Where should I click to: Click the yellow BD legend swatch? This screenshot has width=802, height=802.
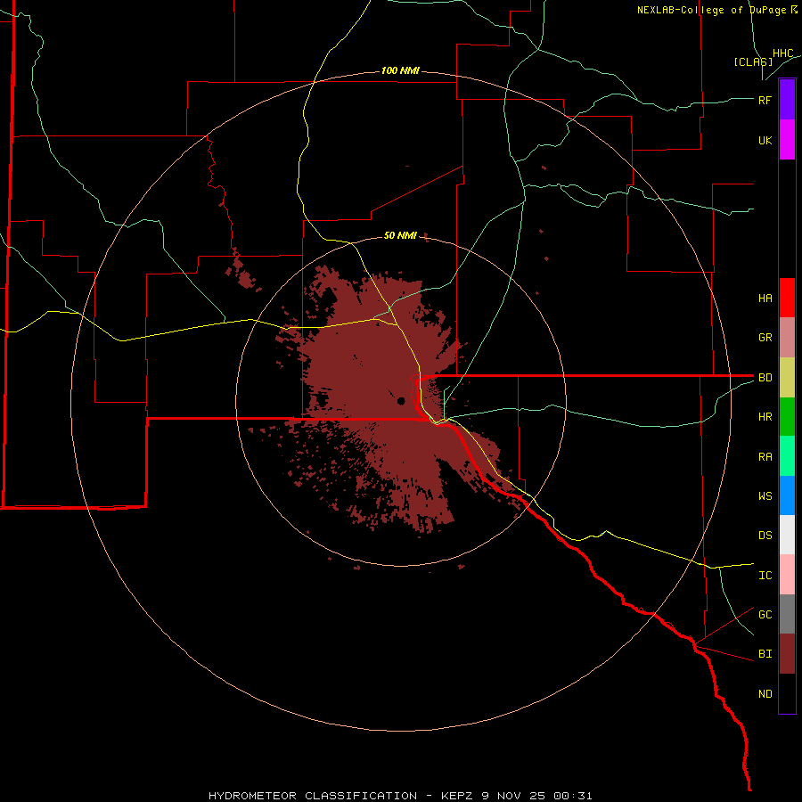pyautogui.click(x=787, y=378)
